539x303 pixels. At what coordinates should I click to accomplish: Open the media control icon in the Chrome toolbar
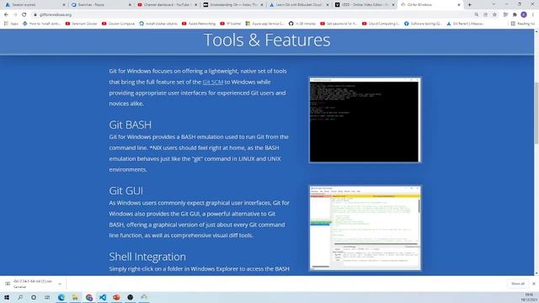point(505,15)
